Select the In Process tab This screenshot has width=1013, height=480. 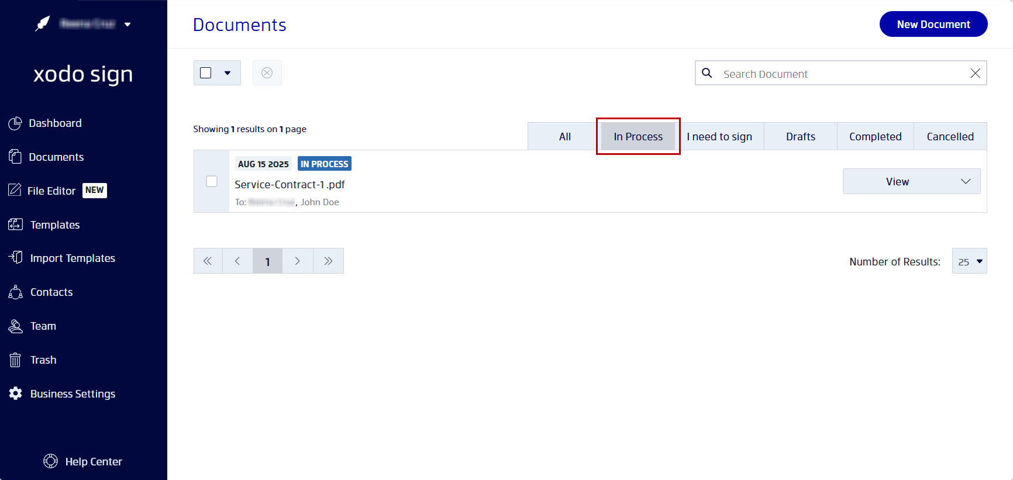pos(638,136)
